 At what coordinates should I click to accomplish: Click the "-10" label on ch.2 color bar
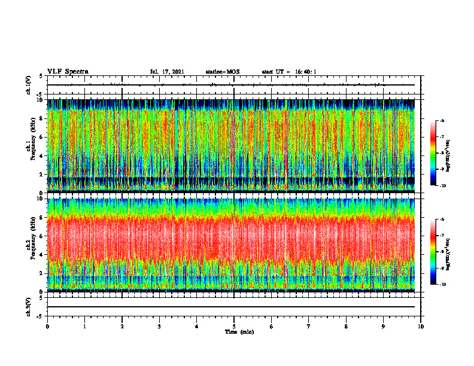[x=443, y=285]
